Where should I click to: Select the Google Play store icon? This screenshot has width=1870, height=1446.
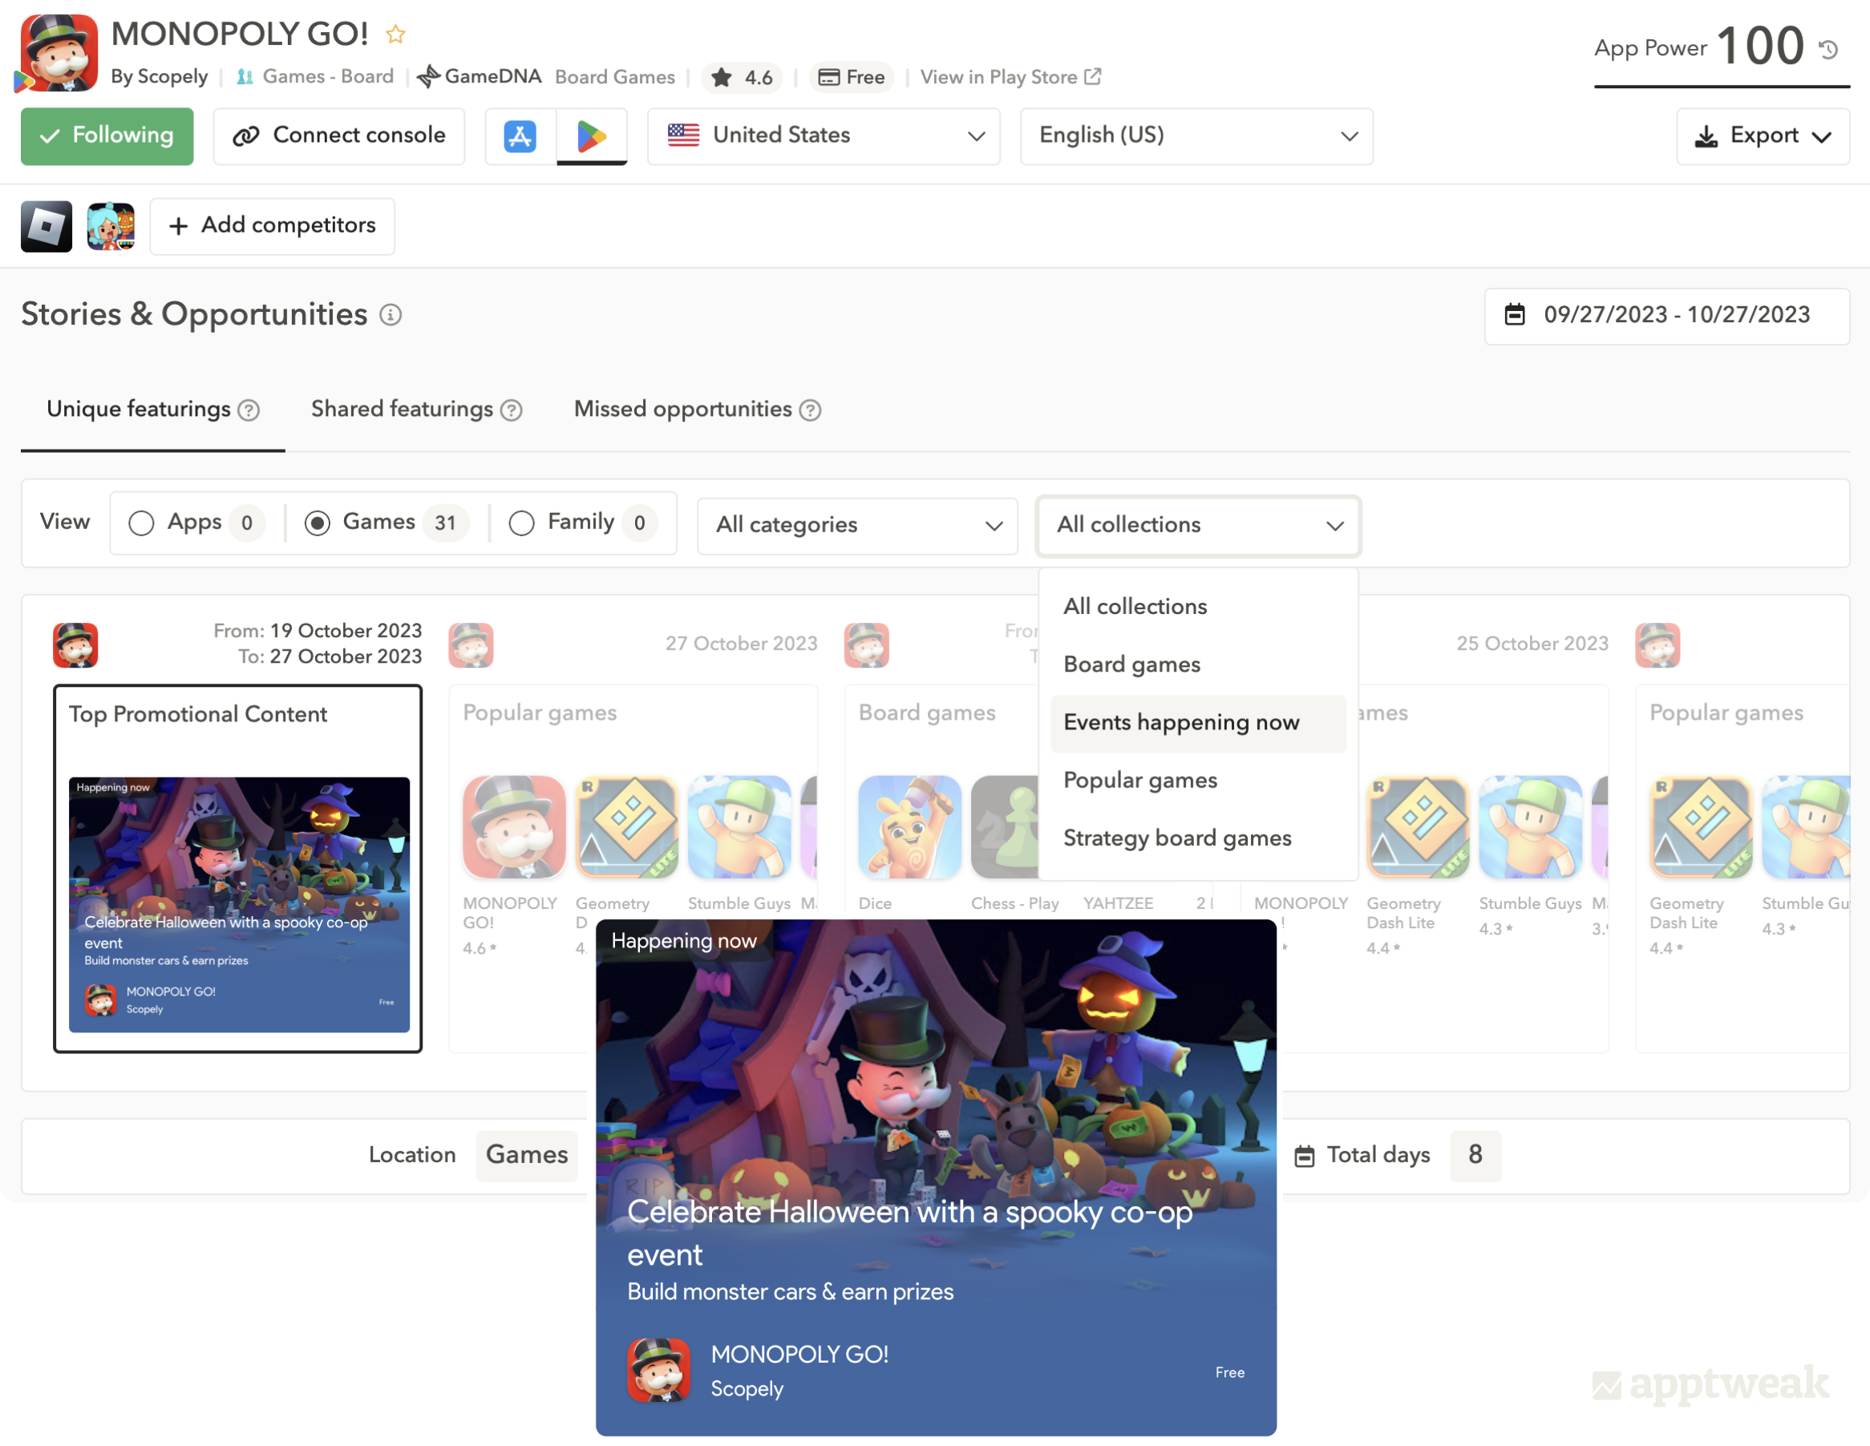592,136
